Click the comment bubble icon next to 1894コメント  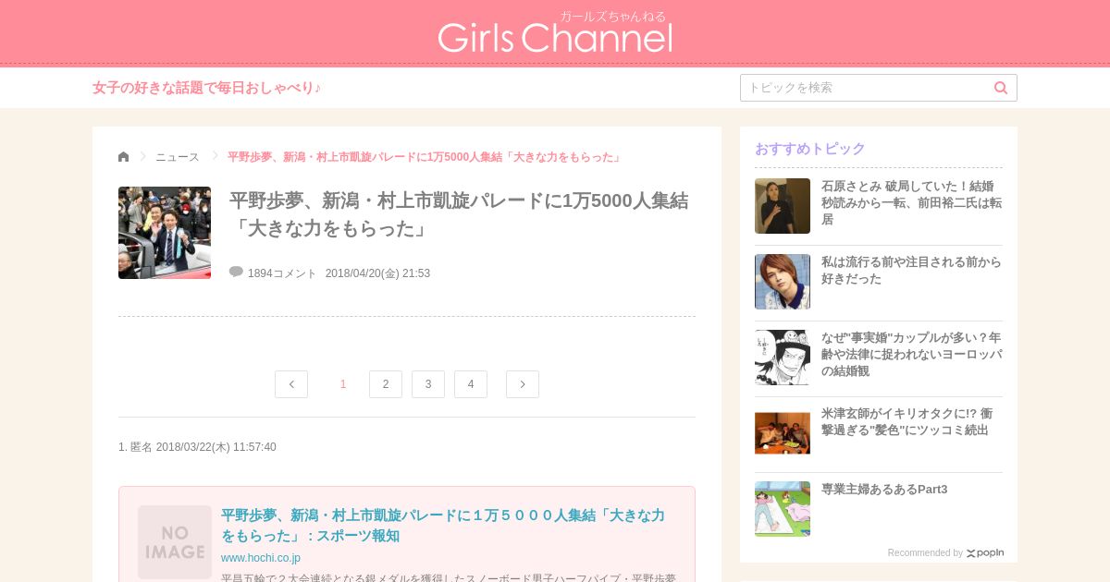coord(236,272)
